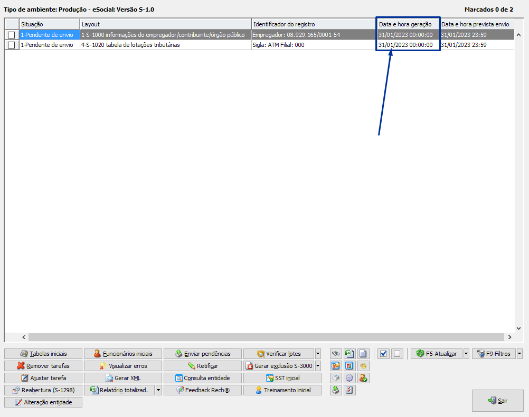Click Enviar pendências button
The height and width of the screenshot is (417, 529).
[x=203, y=354]
